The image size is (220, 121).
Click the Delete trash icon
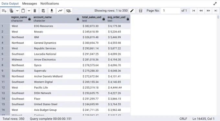[x=35, y=11]
